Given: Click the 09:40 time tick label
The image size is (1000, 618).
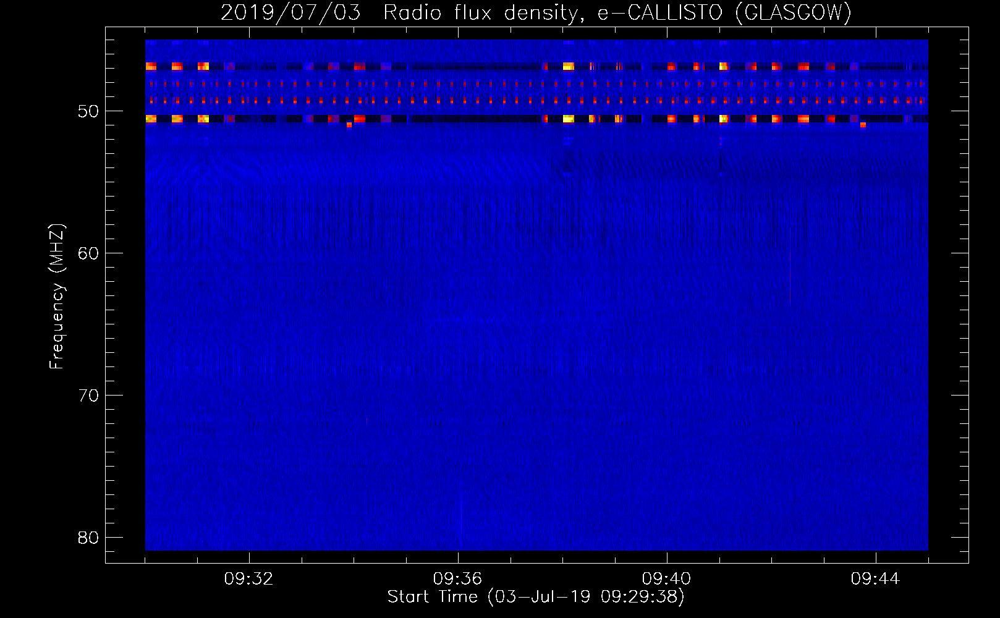Looking at the screenshot, I should tap(666, 579).
